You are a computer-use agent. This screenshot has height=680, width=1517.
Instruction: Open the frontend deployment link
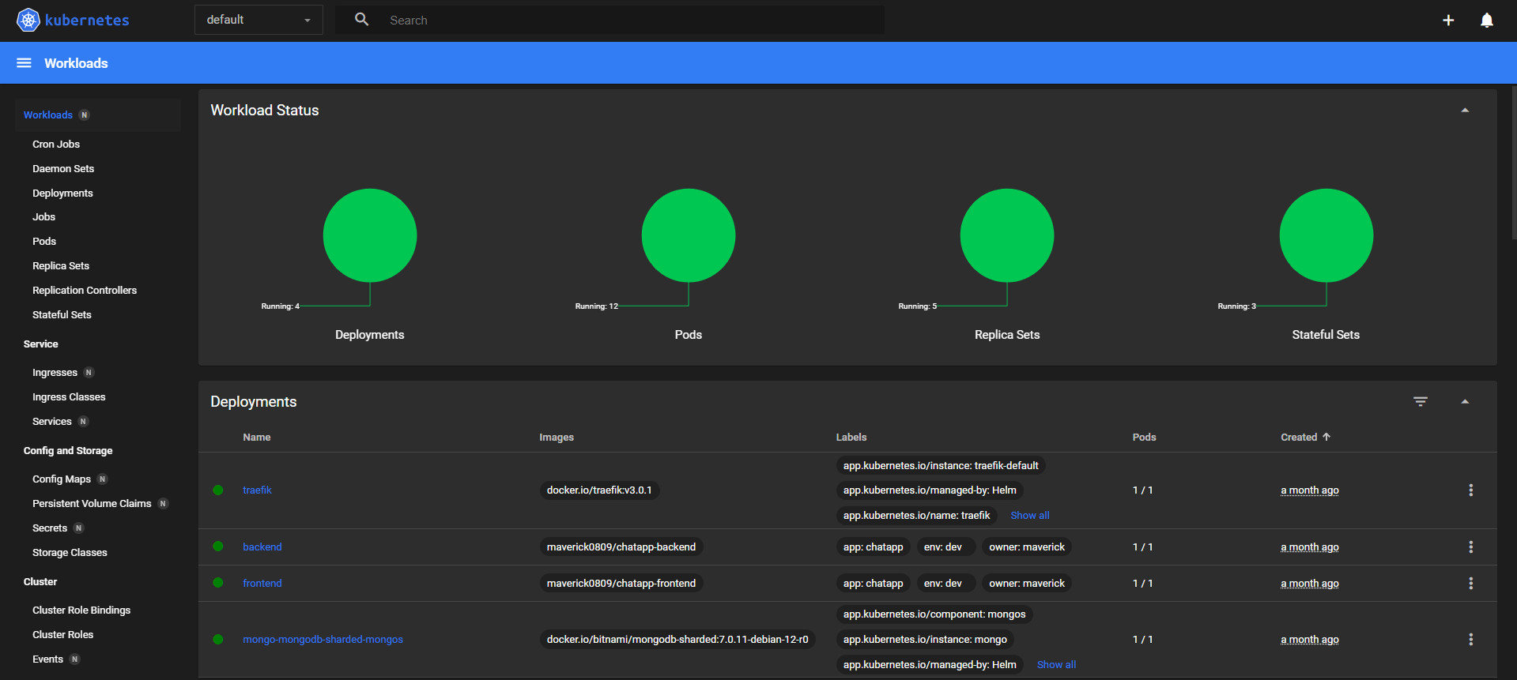(262, 584)
